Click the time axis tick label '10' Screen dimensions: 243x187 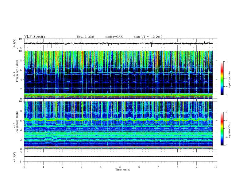coord(216,167)
